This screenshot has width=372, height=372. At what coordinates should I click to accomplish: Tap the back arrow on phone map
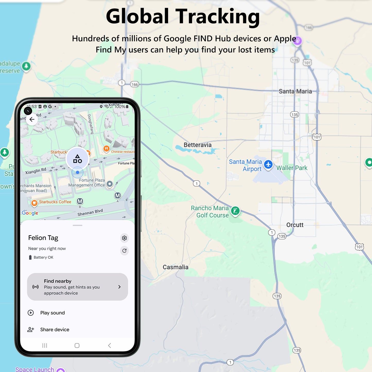coord(32,119)
